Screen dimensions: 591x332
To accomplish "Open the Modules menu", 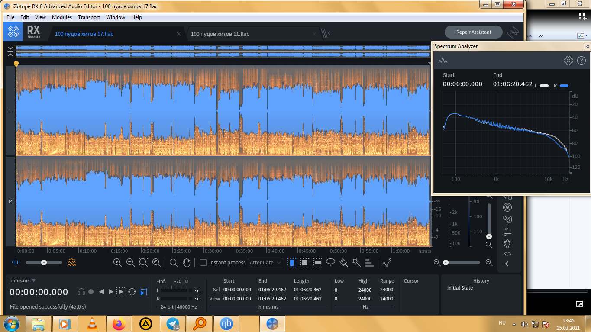I will 62,17.
